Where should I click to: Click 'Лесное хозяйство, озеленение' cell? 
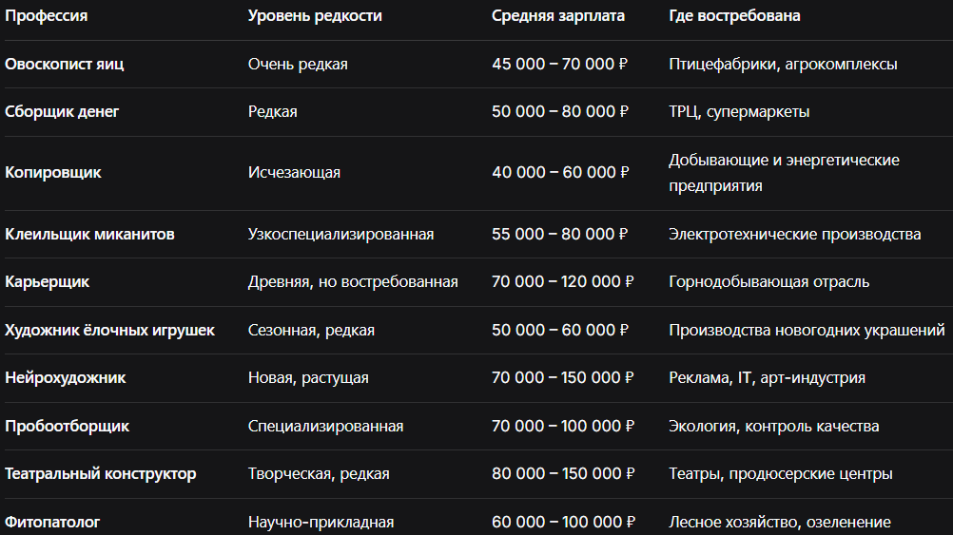[780, 523]
